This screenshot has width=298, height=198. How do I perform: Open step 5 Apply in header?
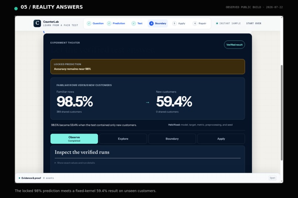(x=179, y=24)
